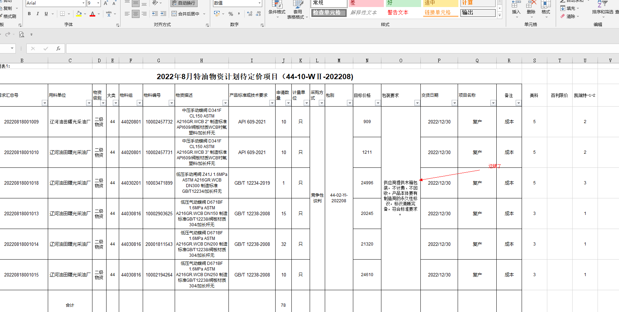Open the 数值 number format dropdown

[x=260, y=3]
